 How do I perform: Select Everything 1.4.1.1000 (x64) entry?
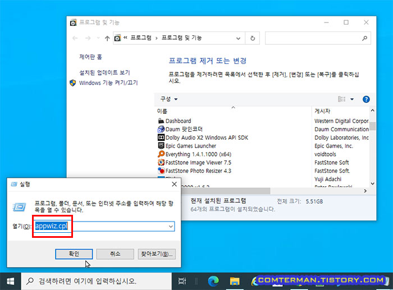pyautogui.click(x=198, y=154)
